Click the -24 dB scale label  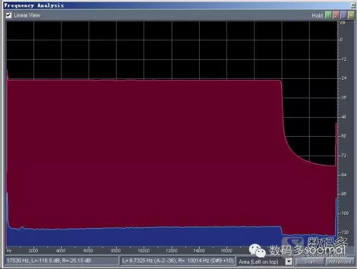point(344,78)
